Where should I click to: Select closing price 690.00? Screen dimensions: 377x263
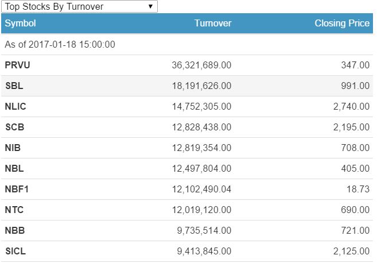355,210
